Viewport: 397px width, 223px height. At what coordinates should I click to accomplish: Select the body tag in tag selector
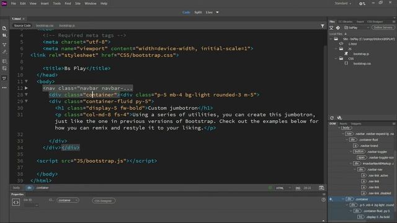tap(16, 188)
